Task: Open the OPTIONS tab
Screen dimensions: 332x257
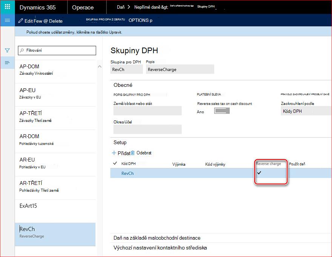Action: pos(140,20)
